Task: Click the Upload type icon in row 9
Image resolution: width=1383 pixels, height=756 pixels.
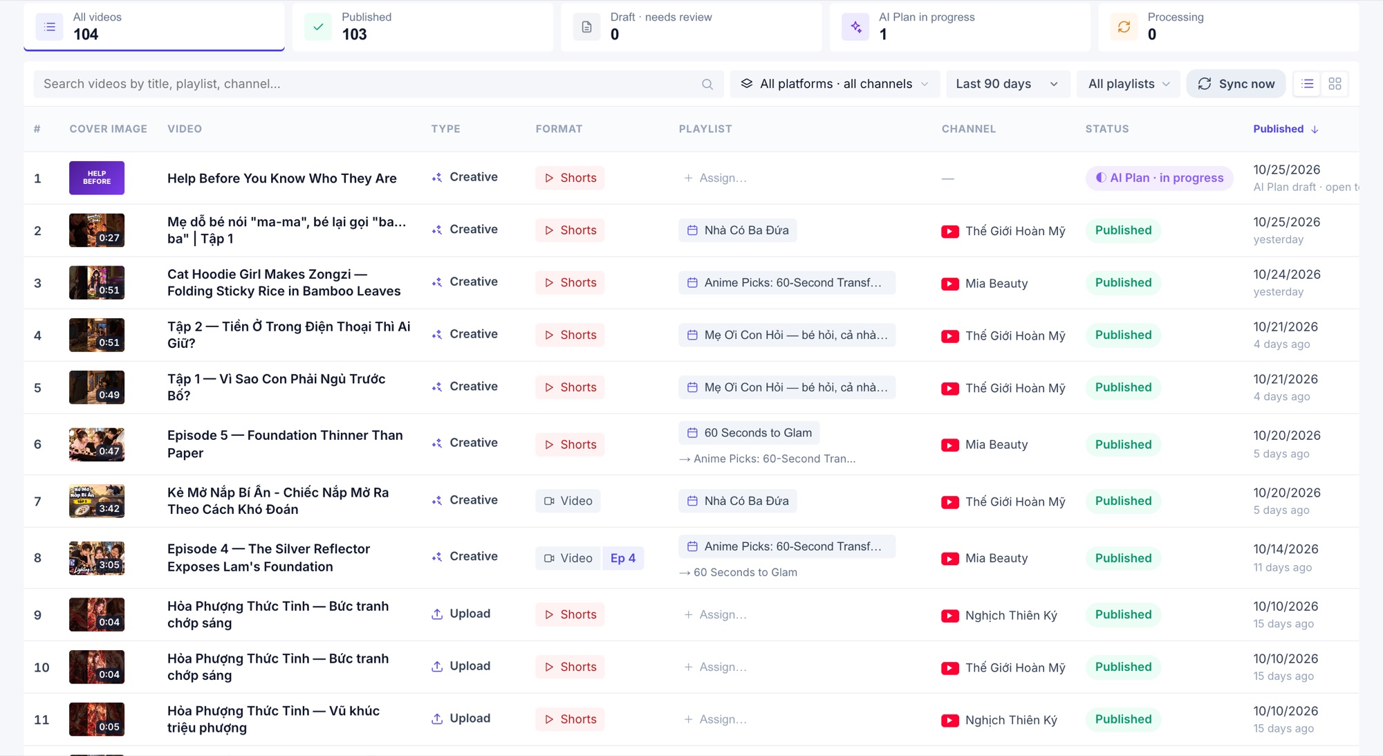Action: (x=437, y=614)
